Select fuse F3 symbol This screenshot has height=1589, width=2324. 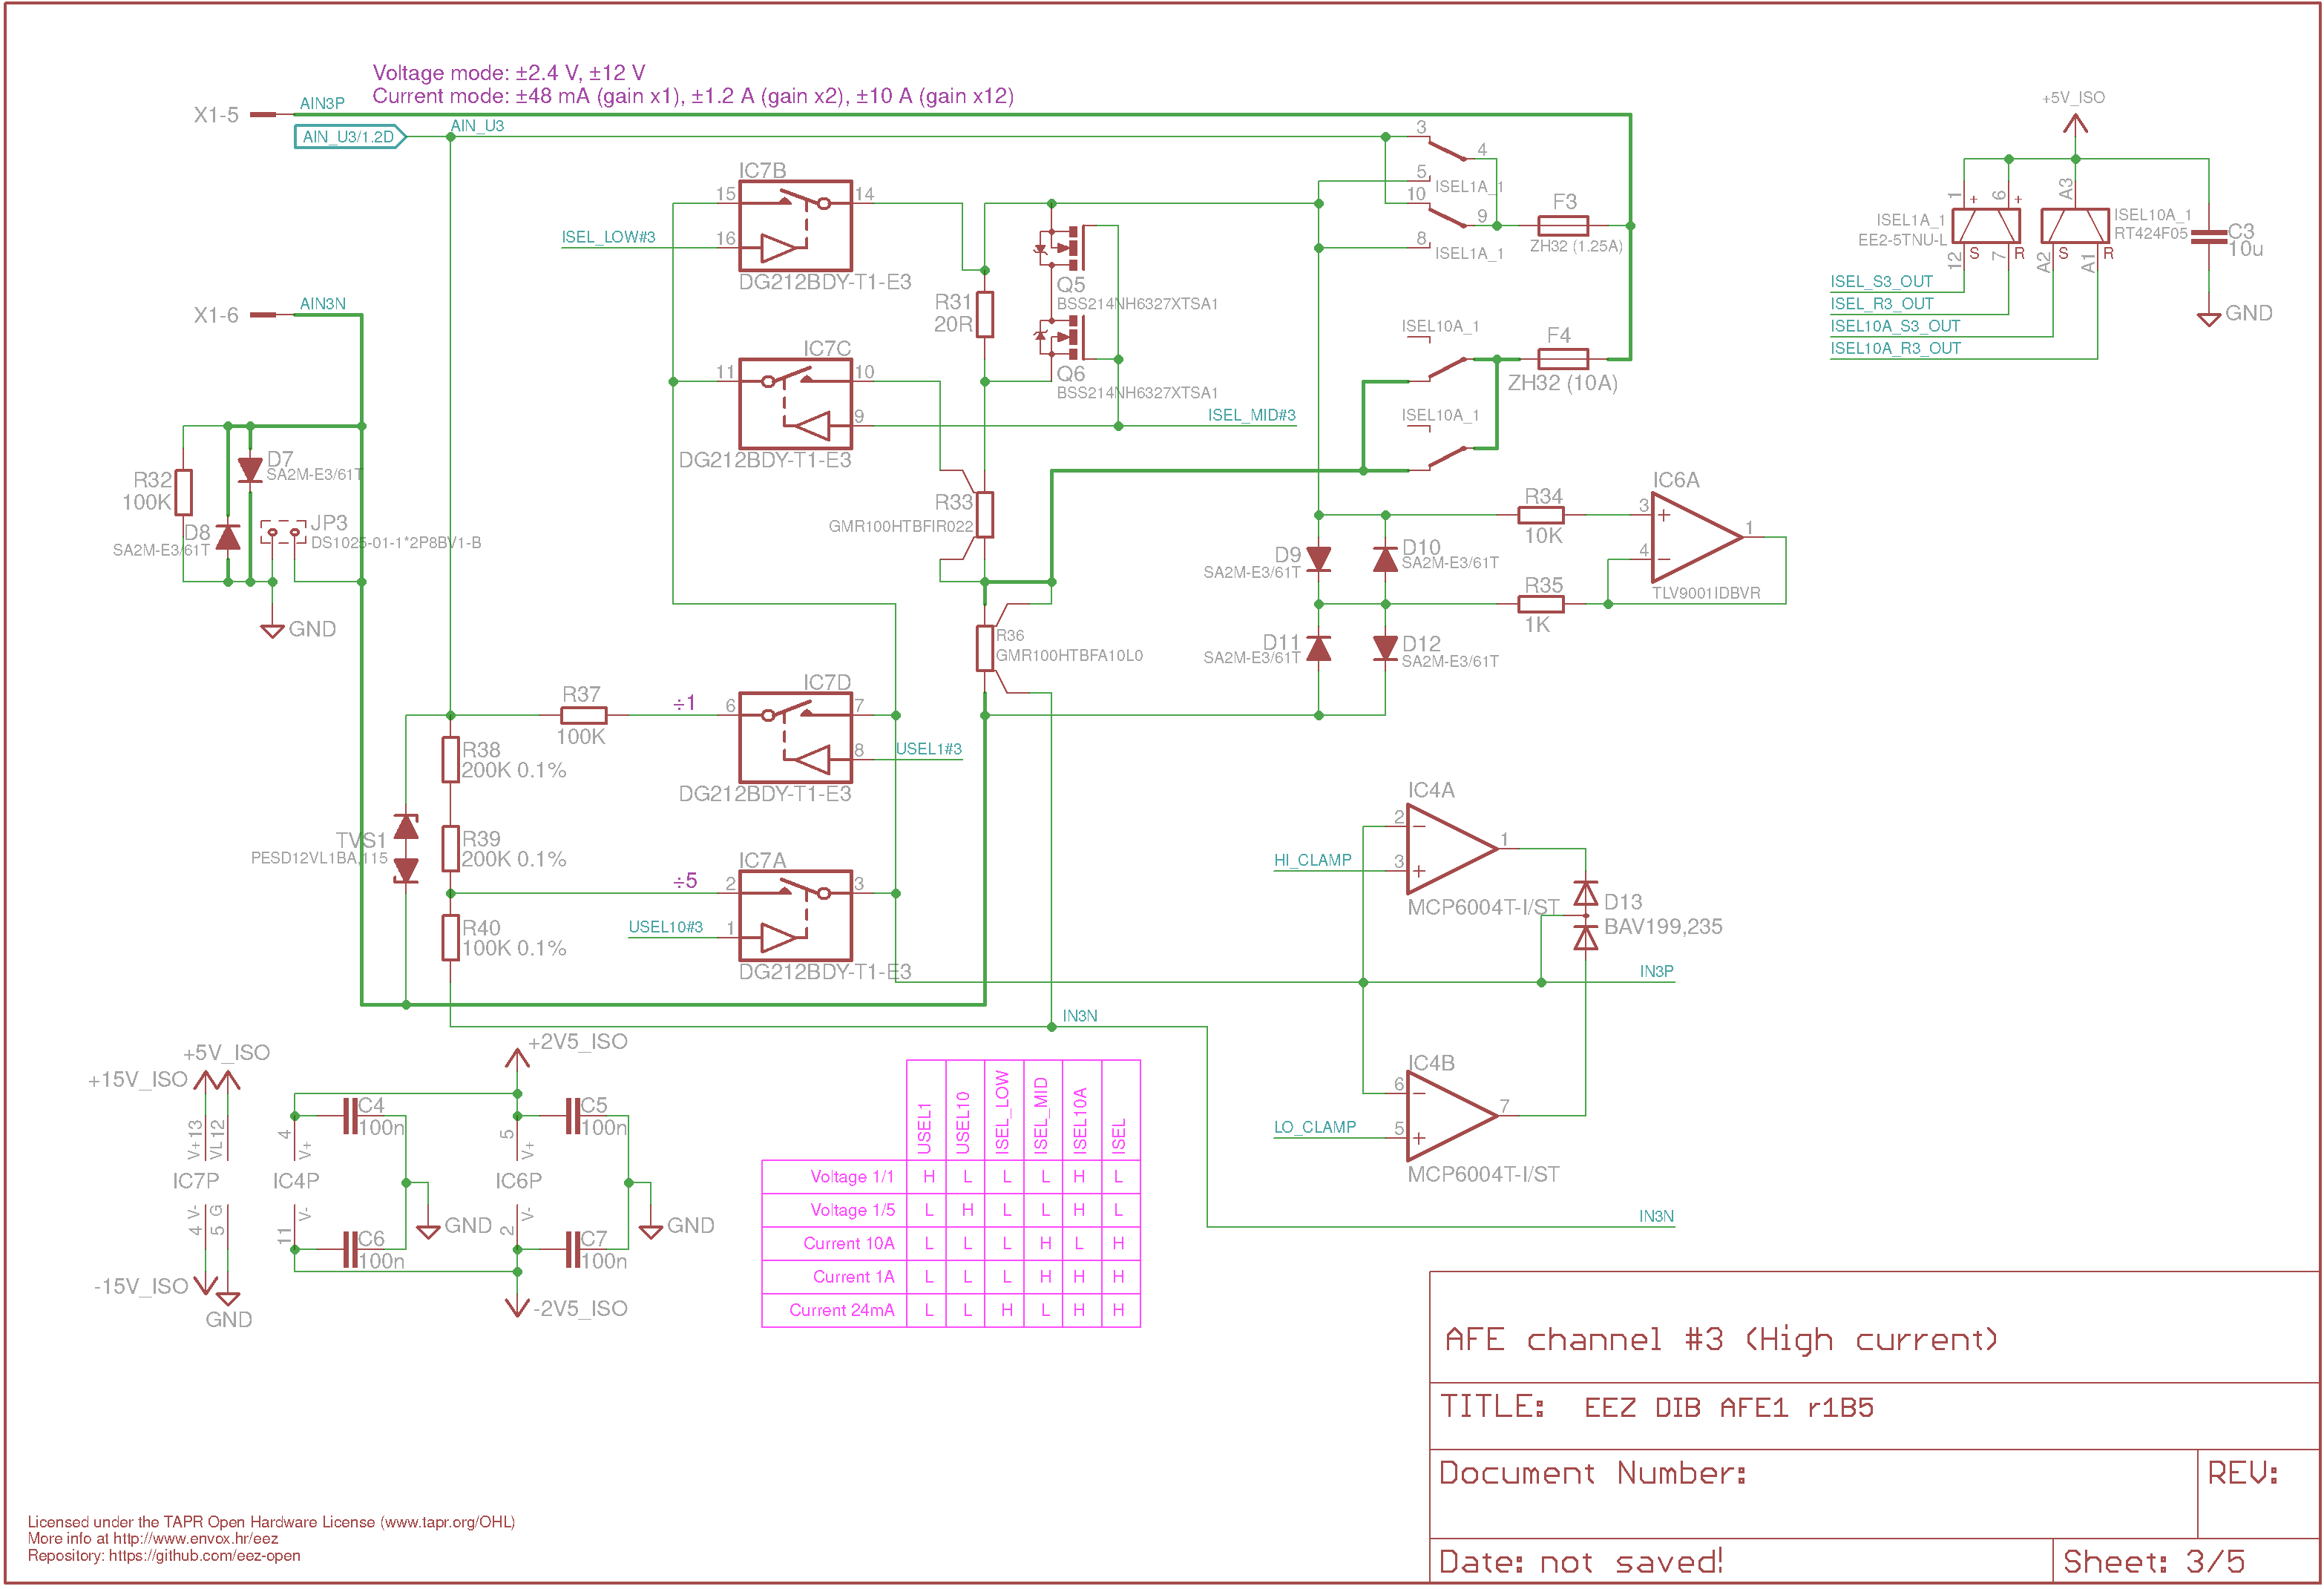[x=1563, y=226]
